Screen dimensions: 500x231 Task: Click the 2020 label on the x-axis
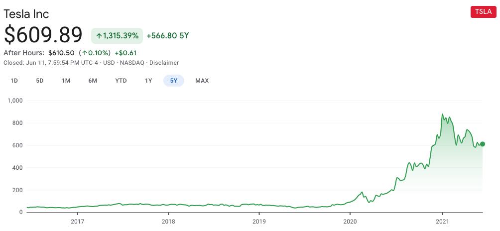(x=350, y=221)
